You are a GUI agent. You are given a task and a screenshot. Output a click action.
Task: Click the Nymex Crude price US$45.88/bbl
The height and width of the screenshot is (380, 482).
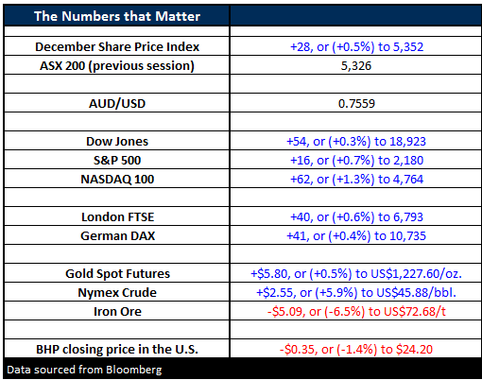pos(356,292)
